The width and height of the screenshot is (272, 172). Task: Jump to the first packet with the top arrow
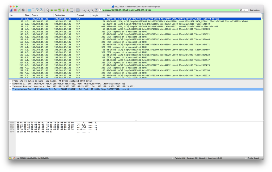(x=63, y=10)
